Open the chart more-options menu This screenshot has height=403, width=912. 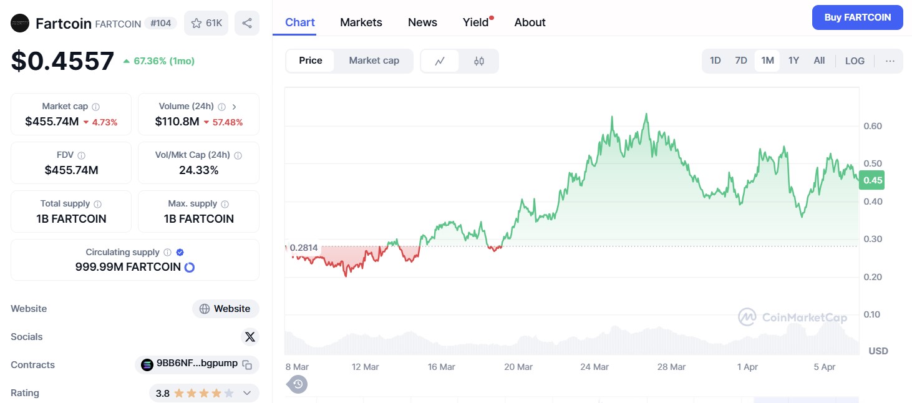pyautogui.click(x=890, y=61)
